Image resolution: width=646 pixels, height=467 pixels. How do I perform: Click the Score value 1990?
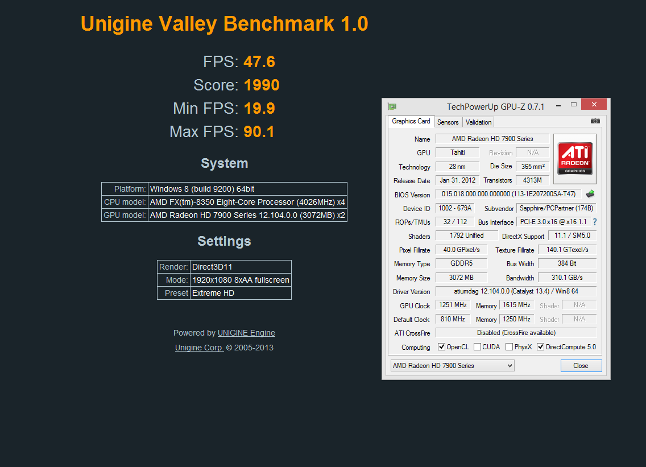(x=262, y=85)
